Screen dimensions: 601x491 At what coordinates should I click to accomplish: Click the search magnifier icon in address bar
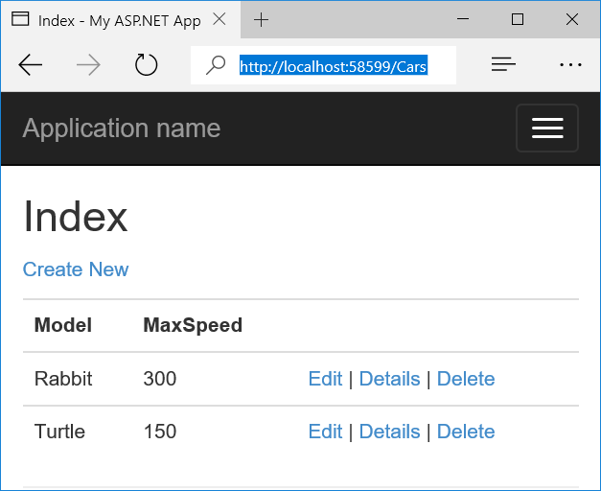coord(216,65)
